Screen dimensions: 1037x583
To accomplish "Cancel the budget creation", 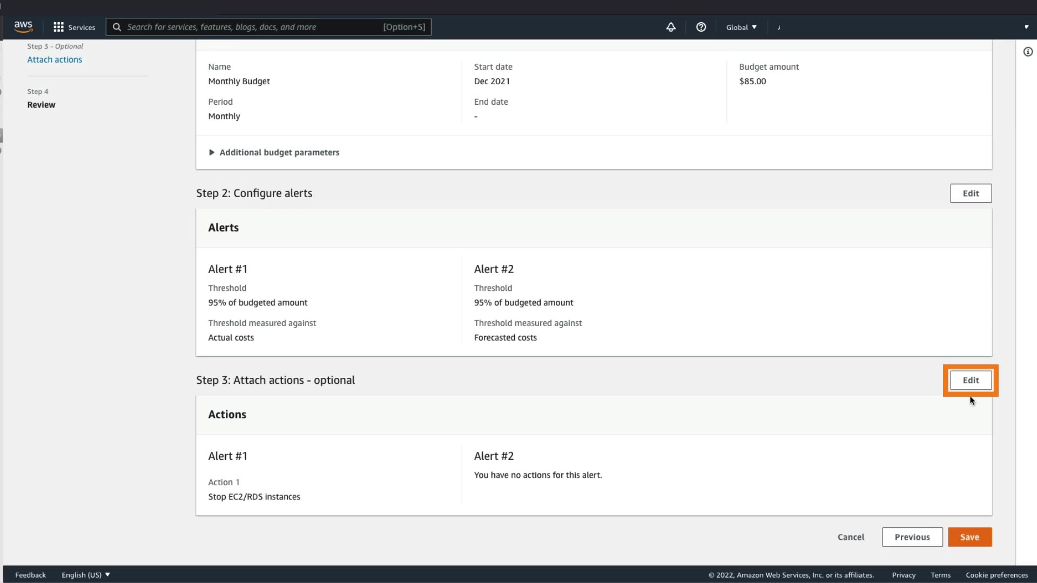I will click(851, 537).
